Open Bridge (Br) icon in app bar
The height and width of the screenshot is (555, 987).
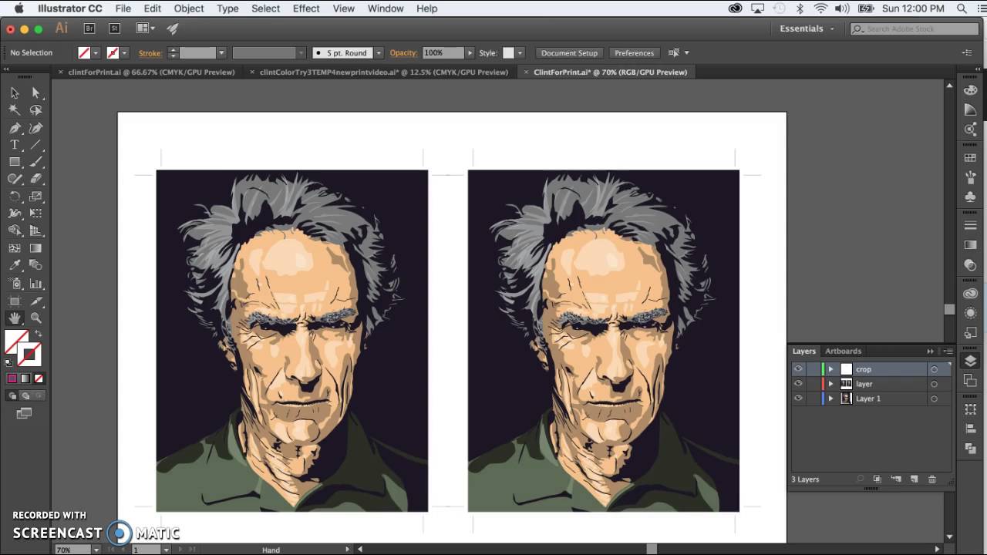(x=89, y=29)
